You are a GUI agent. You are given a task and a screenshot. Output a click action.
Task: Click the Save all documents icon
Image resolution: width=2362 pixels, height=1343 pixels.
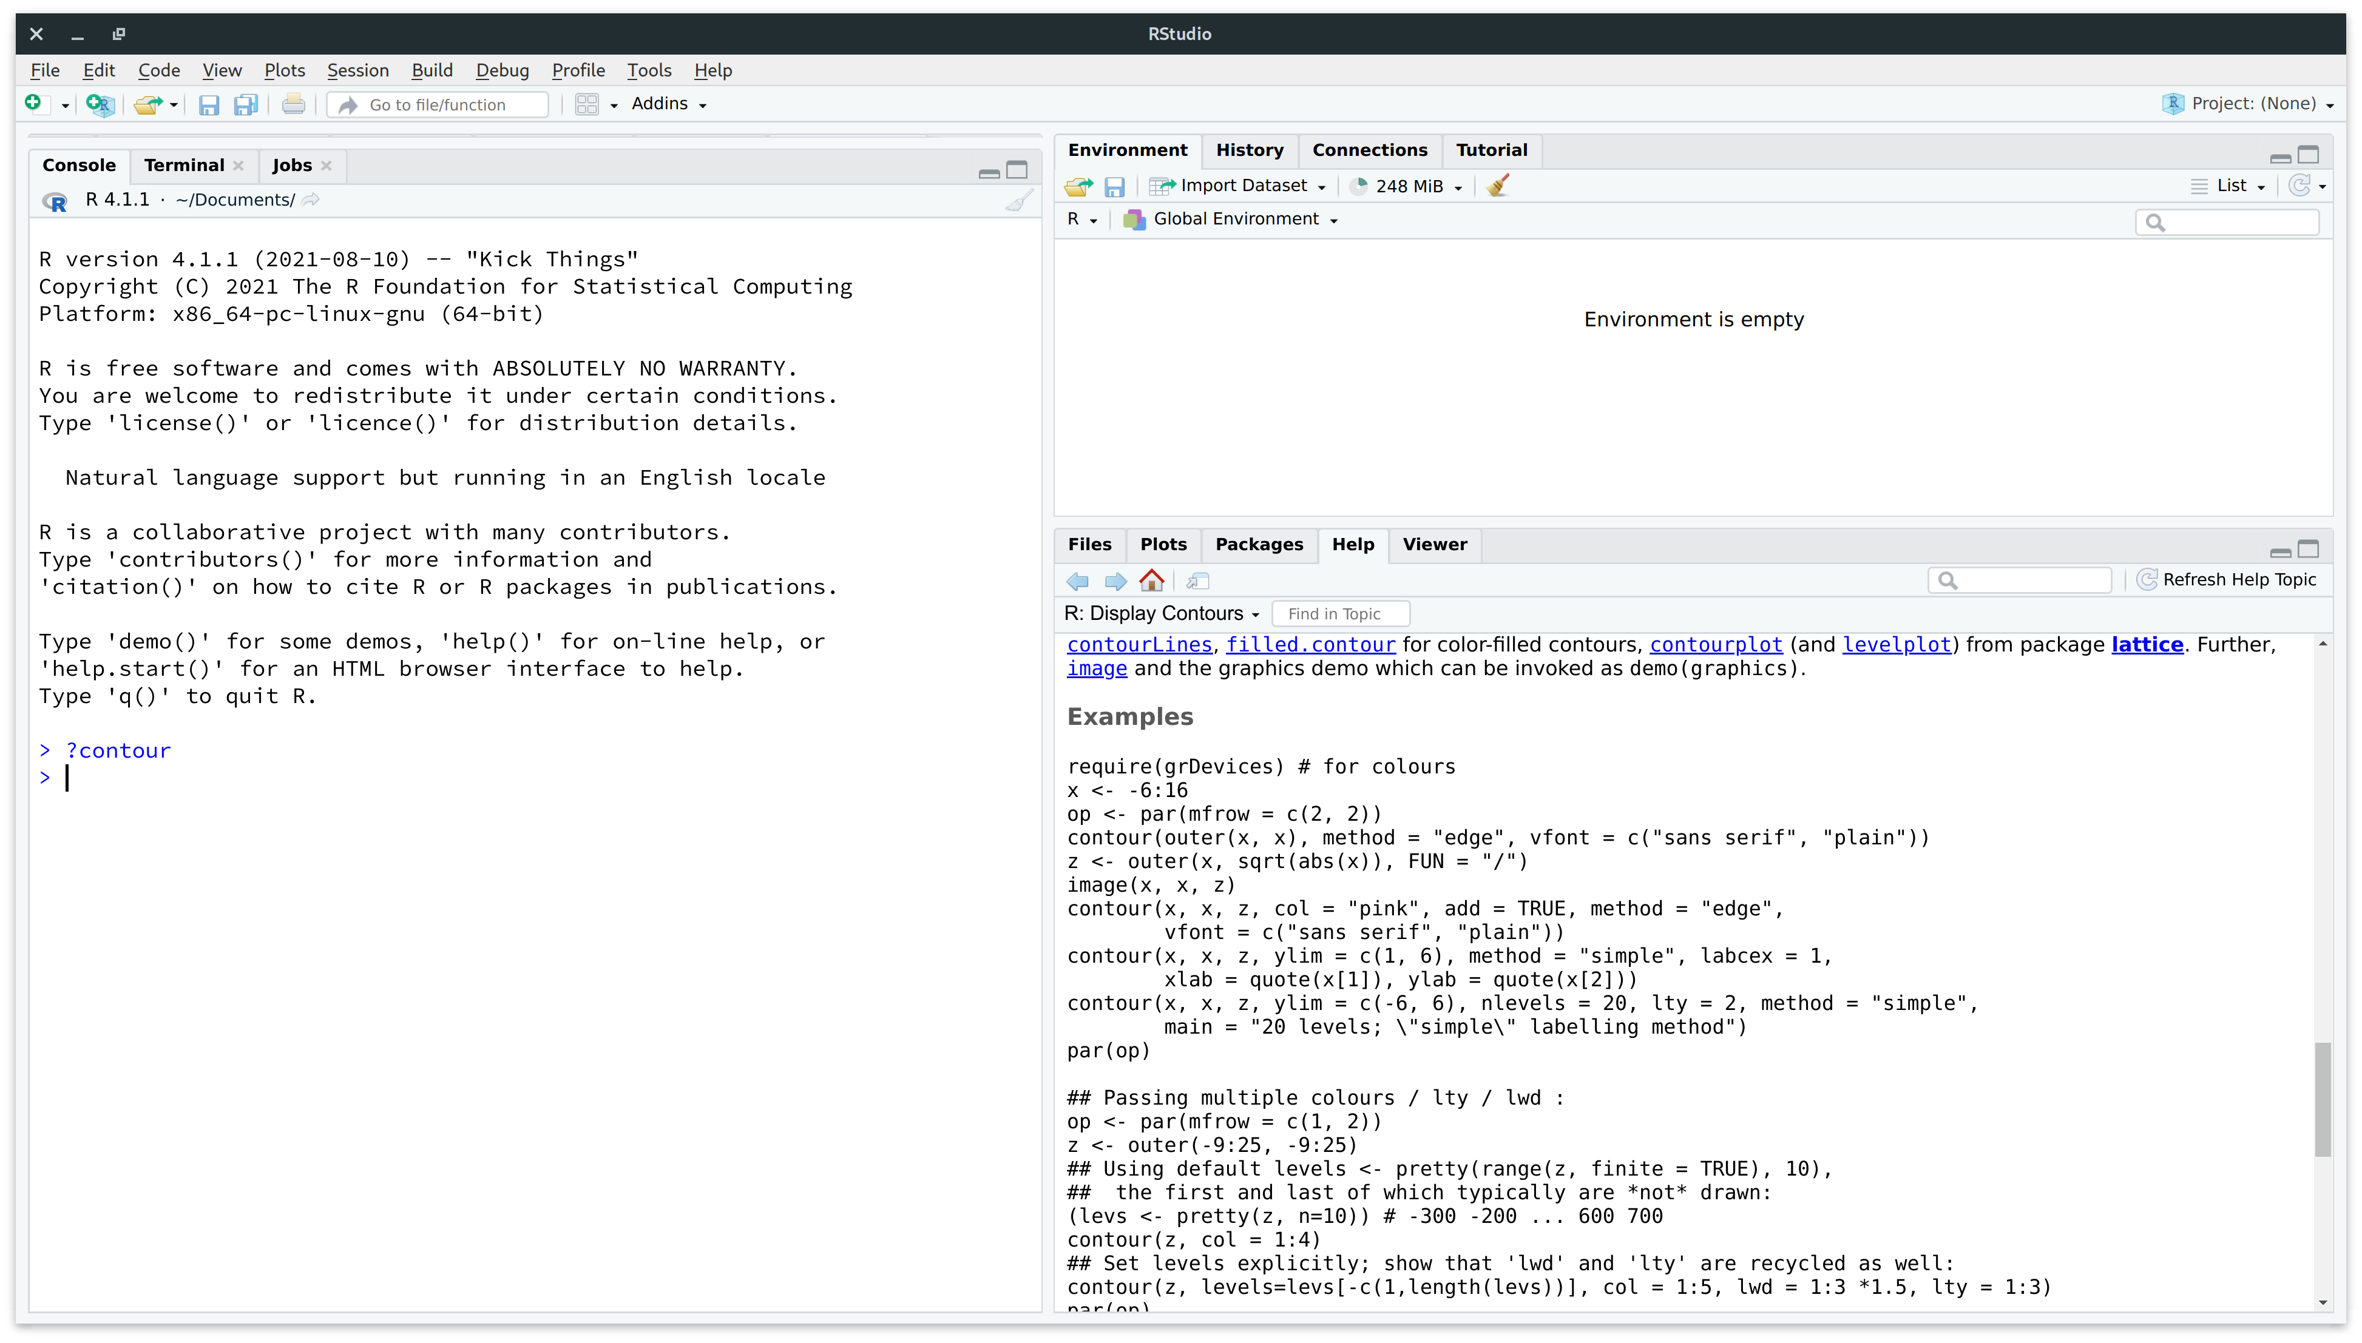click(245, 104)
